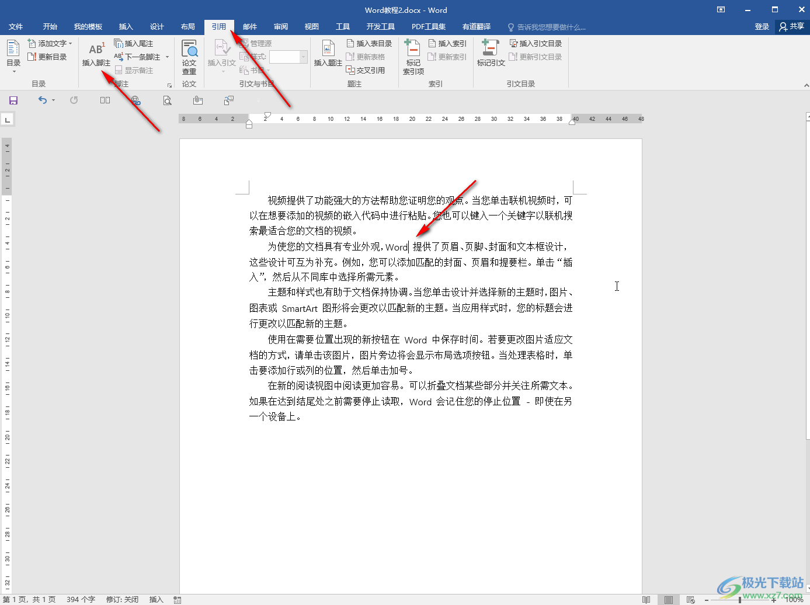The width and height of the screenshot is (810, 605).
Task: Click the zoom in plus button
Action: 774,600
